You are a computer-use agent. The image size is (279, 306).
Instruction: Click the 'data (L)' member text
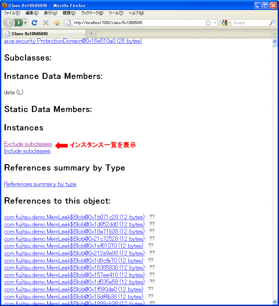[x=14, y=92]
